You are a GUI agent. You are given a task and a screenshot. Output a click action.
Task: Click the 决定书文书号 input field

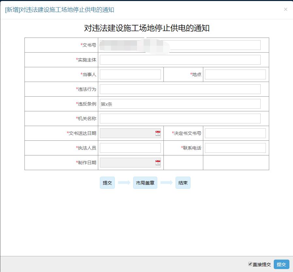[235, 133]
